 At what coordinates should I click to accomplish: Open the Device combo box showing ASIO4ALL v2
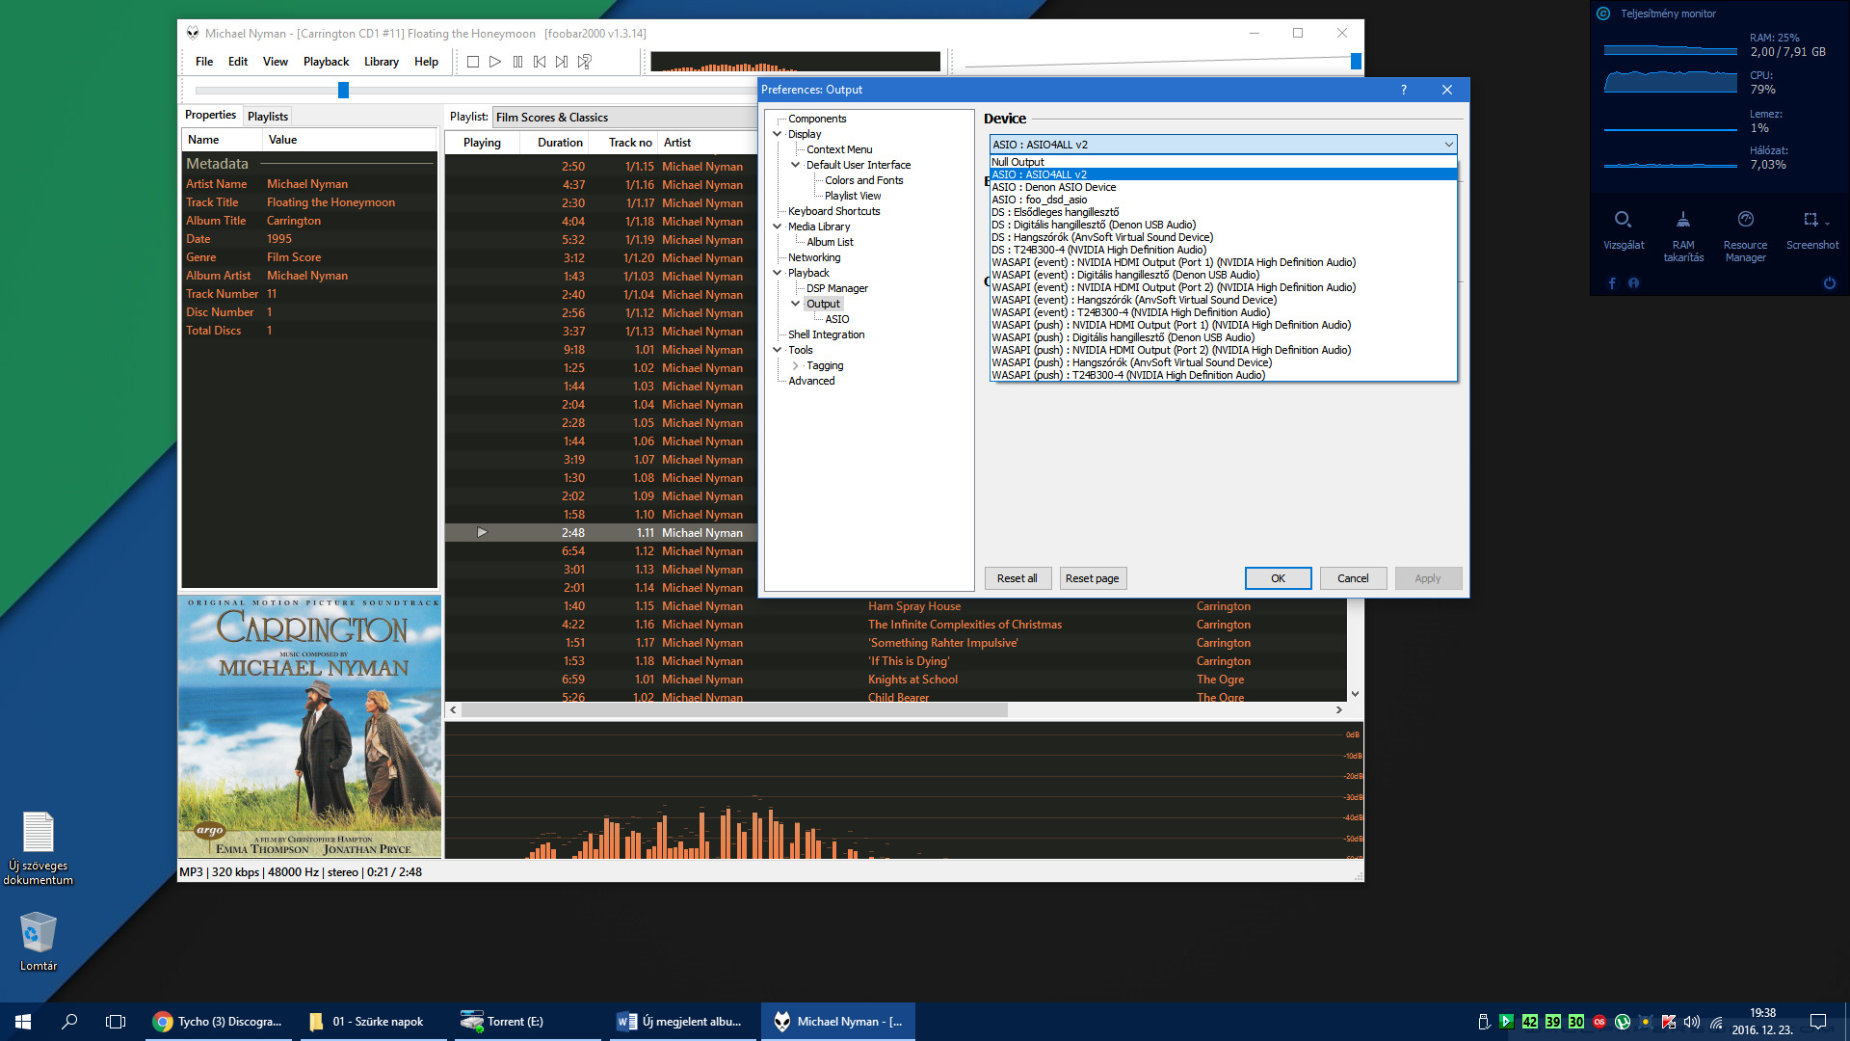click(1223, 145)
